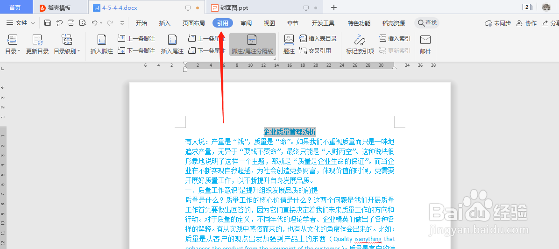Go to 上一条脚注 (Previous Footnote)
The width and height of the screenshot is (559, 249).
(x=136, y=38)
